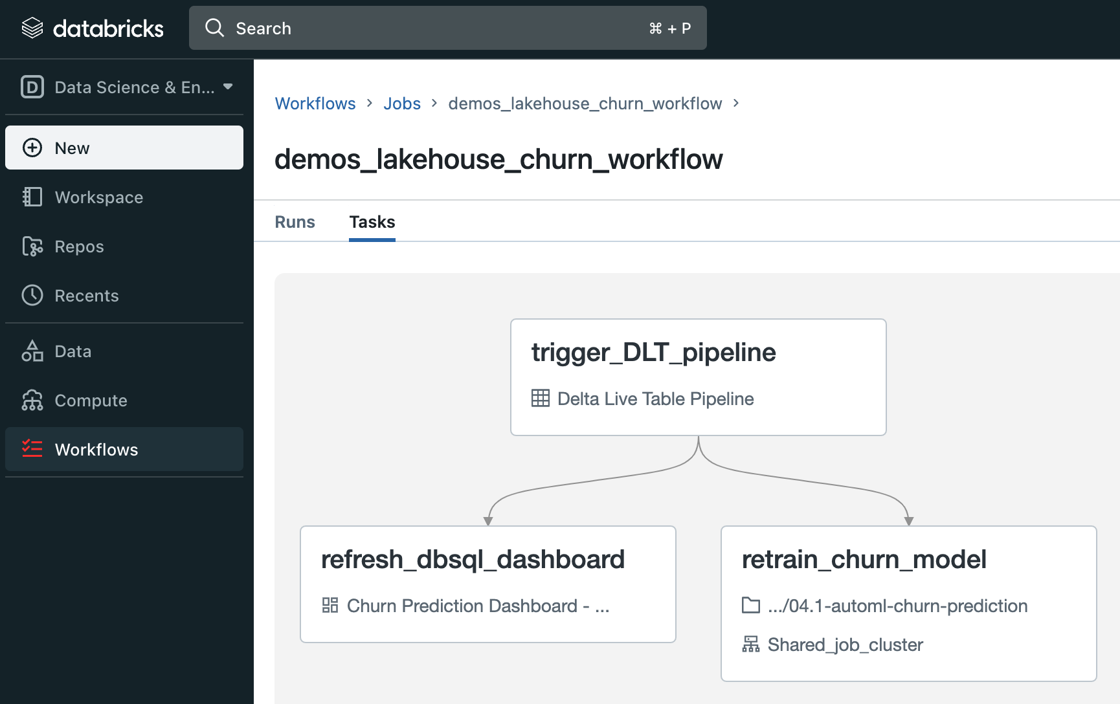Click the databricks wordmark text
Image resolution: width=1120 pixels, height=704 pixels.
pyautogui.click(x=108, y=28)
